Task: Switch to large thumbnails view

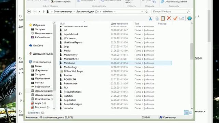Action: click(191, 112)
